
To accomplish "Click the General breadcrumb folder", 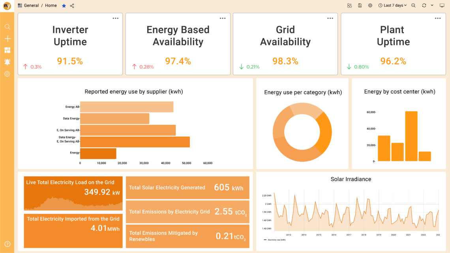I will point(30,6).
